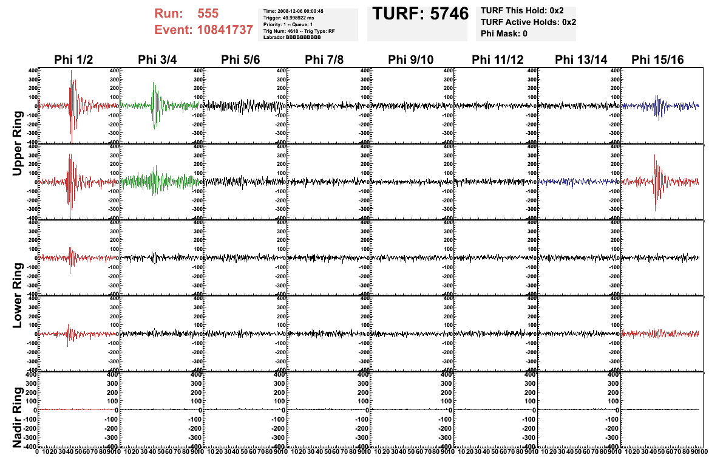Click the Run: 555 label
This screenshot has width=726, height=469.
point(186,13)
